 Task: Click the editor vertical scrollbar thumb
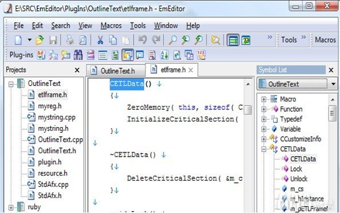247,110
